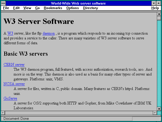
Task: Click the status bar progress indicator box
Action: (146, 119)
